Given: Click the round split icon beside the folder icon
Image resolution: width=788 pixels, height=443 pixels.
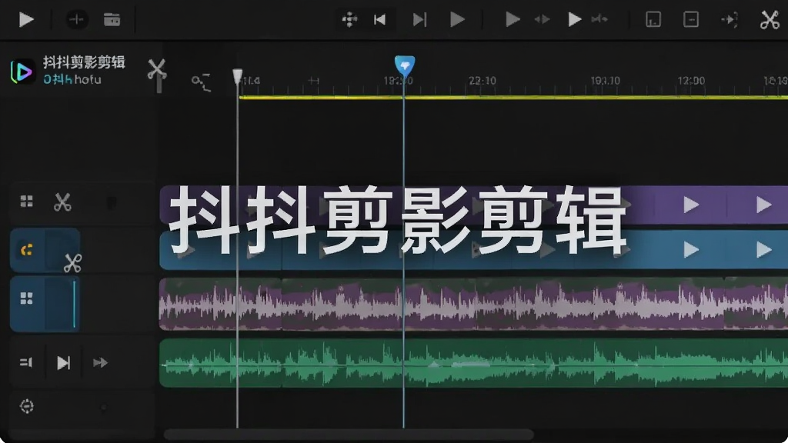Looking at the screenshot, I should pos(76,19).
